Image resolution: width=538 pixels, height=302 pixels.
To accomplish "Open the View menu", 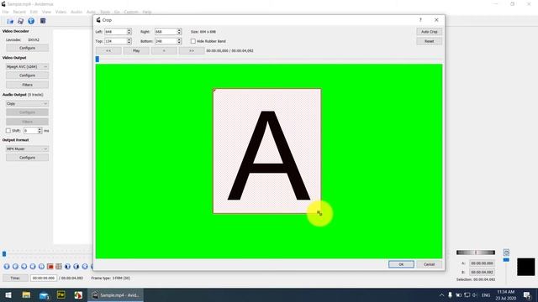I will coord(46,12).
